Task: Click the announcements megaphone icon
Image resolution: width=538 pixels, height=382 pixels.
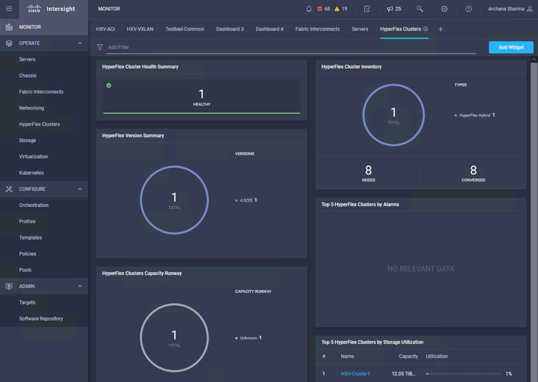Action: [390, 9]
